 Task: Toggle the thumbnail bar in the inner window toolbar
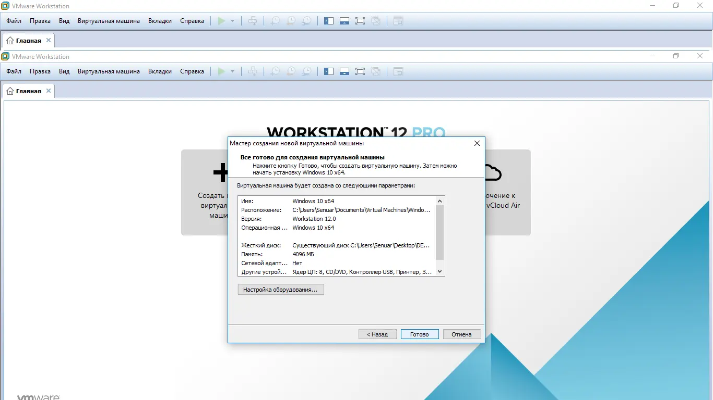click(344, 71)
